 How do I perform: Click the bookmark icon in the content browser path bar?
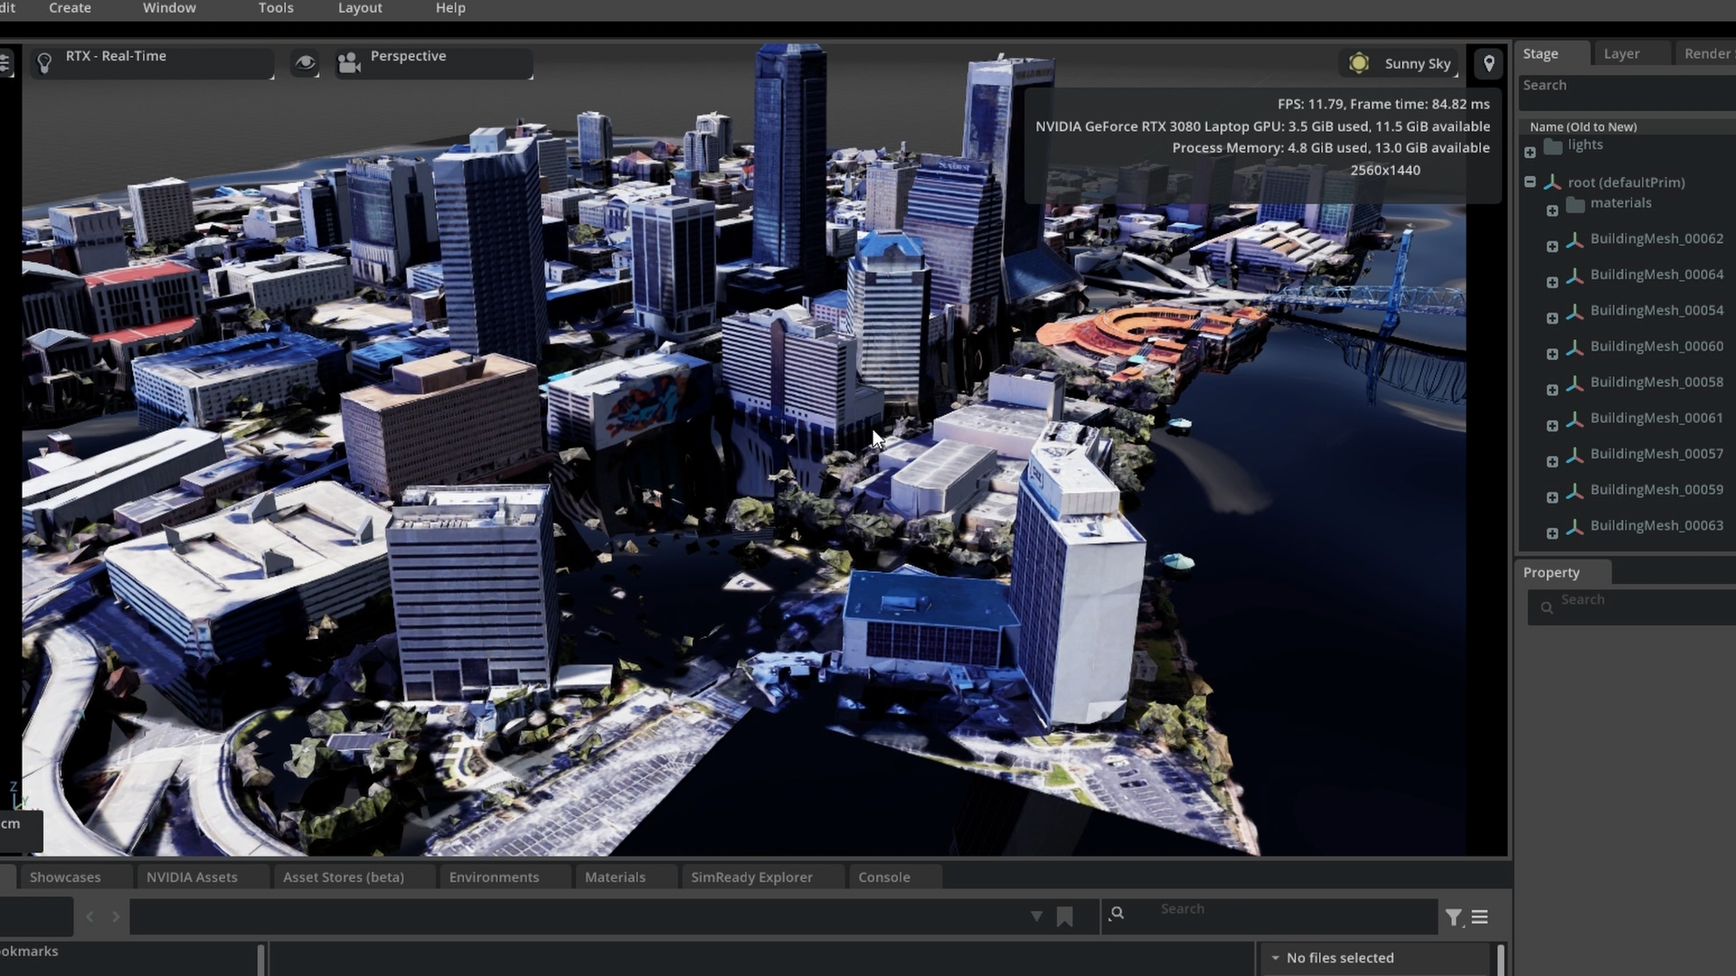point(1064,916)
